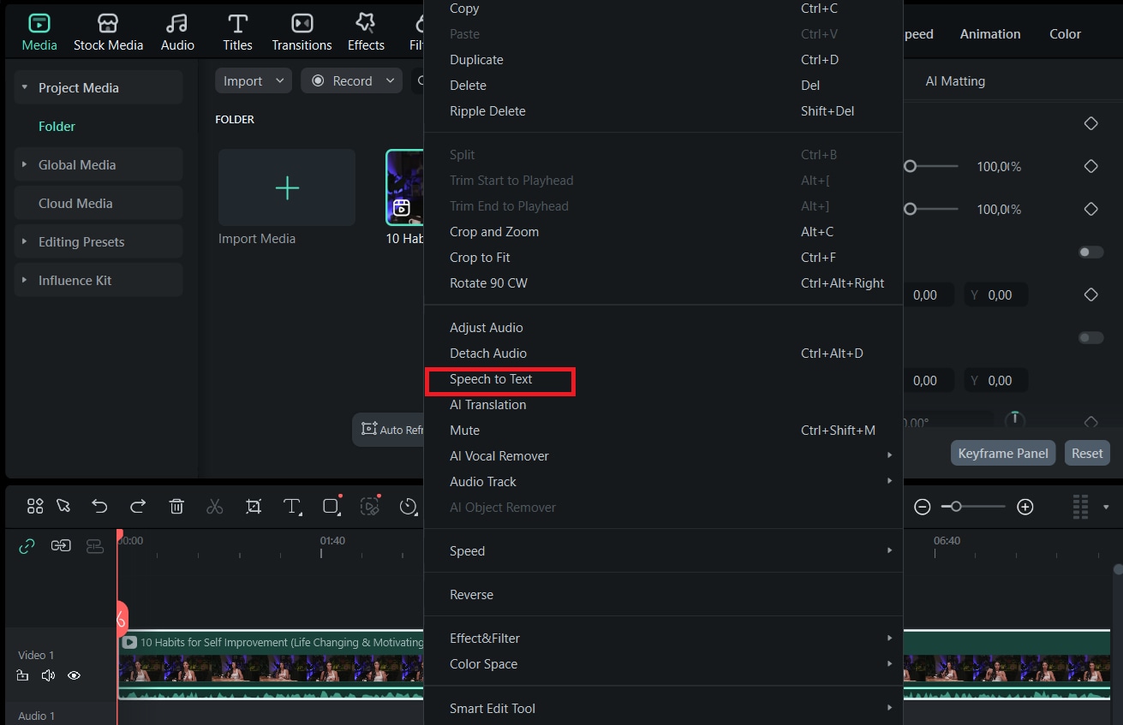Image resolution: width=1123 pixels, height=725 pixels.
Task: Open the Effect&Filter submenu
Action: [664, 639]
